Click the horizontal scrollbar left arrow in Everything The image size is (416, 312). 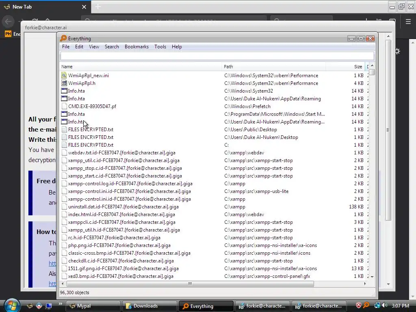[x=63, y=284]
